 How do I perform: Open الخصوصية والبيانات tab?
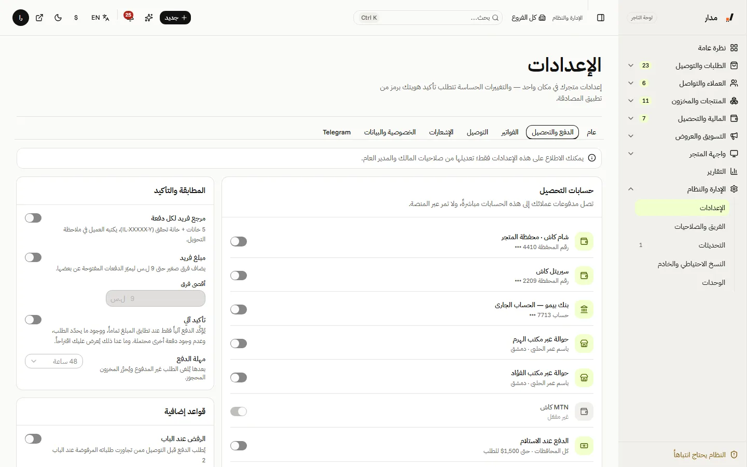pyautogui.click(x=390, y=132)
